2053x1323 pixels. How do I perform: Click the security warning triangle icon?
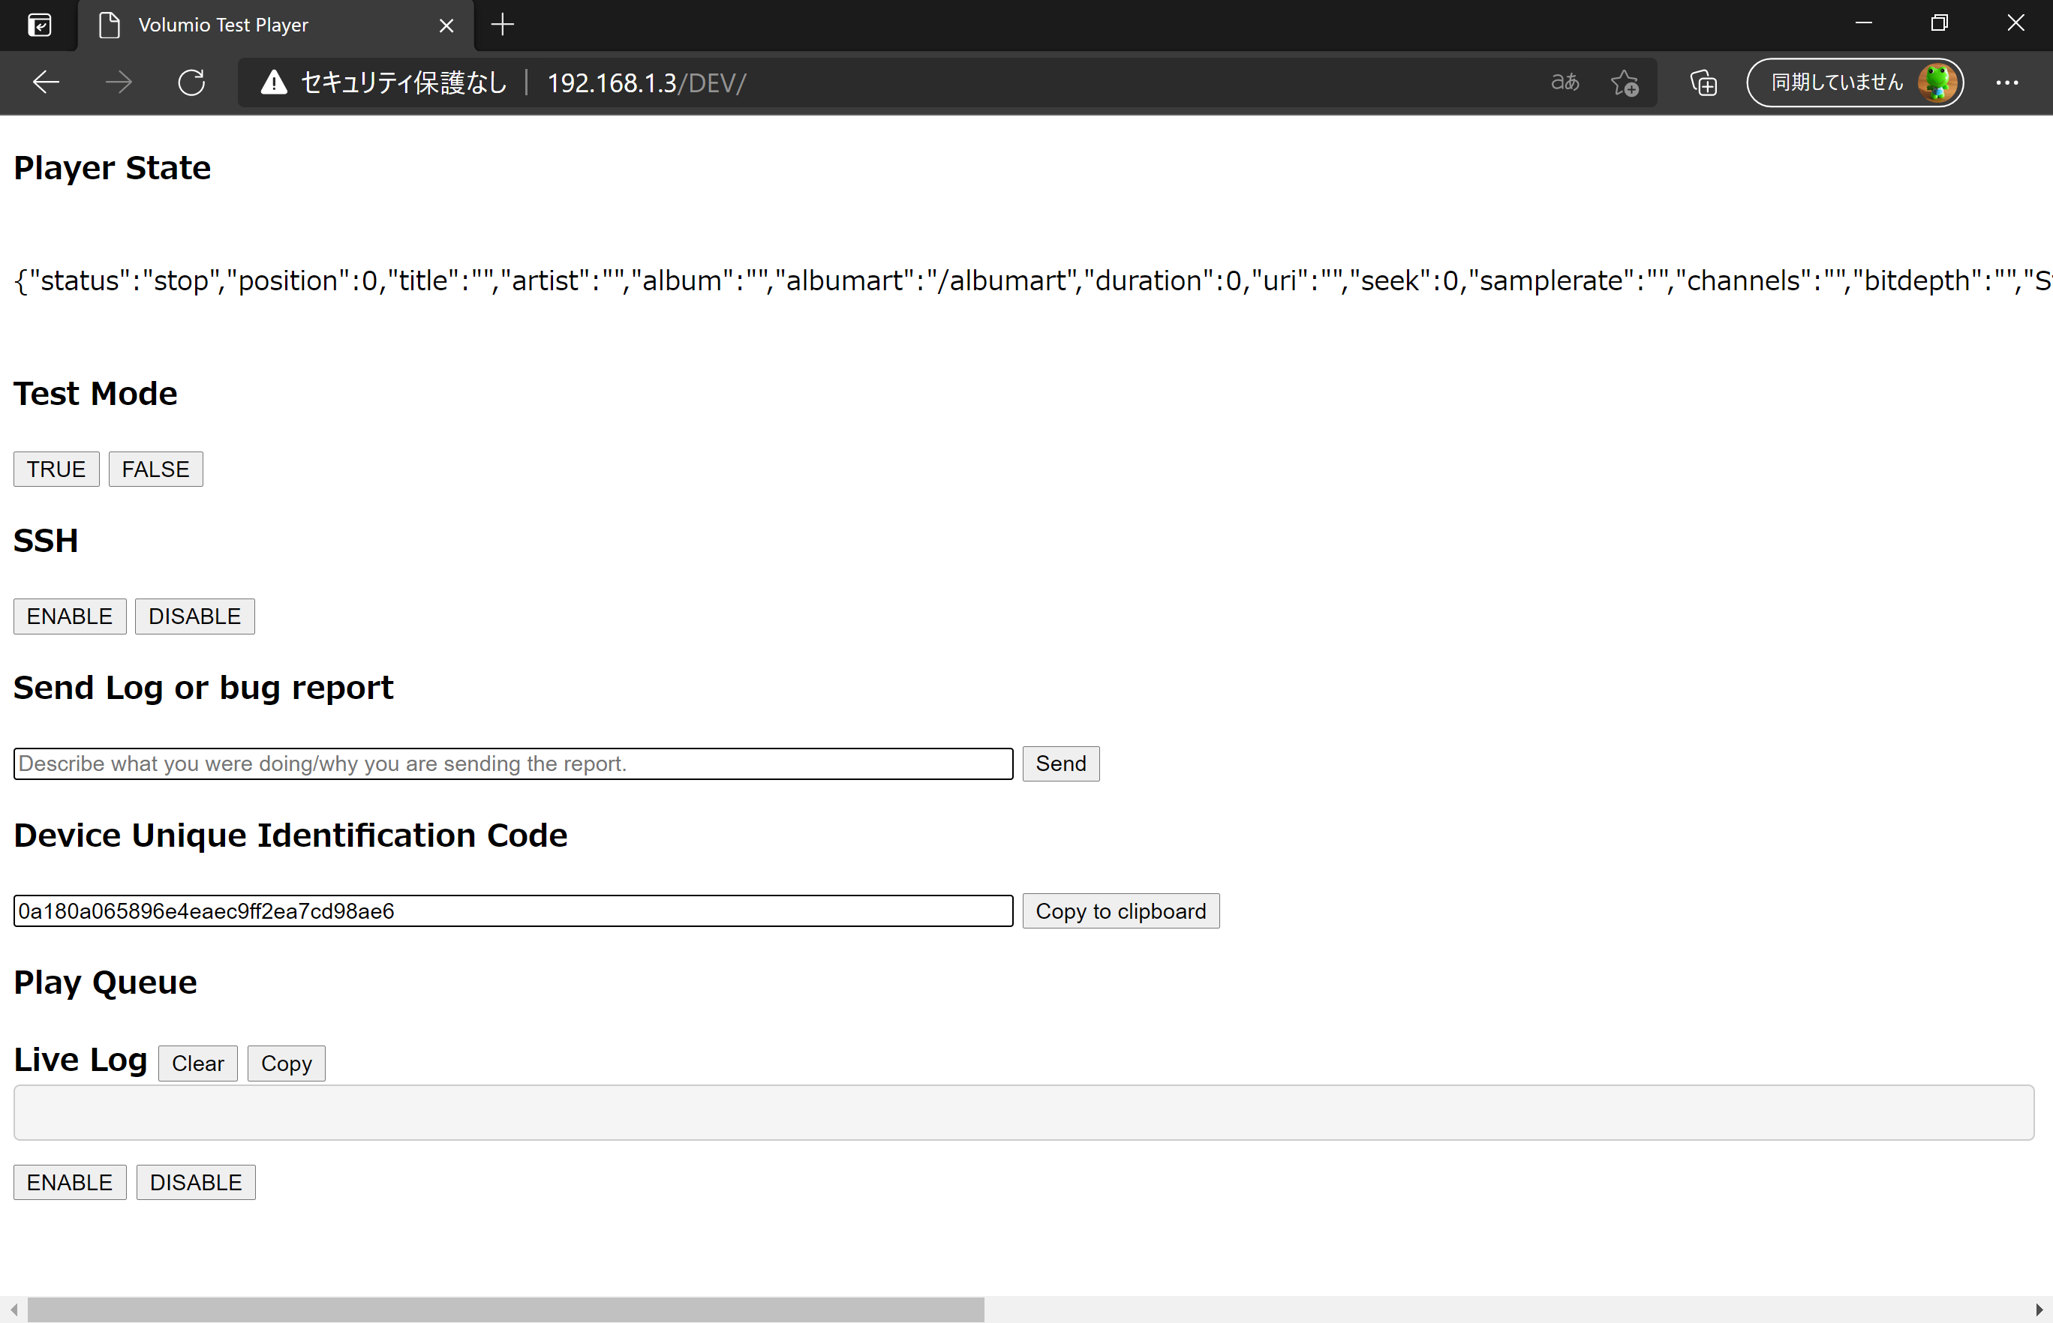pyautogui.click(x=273, y=82)
